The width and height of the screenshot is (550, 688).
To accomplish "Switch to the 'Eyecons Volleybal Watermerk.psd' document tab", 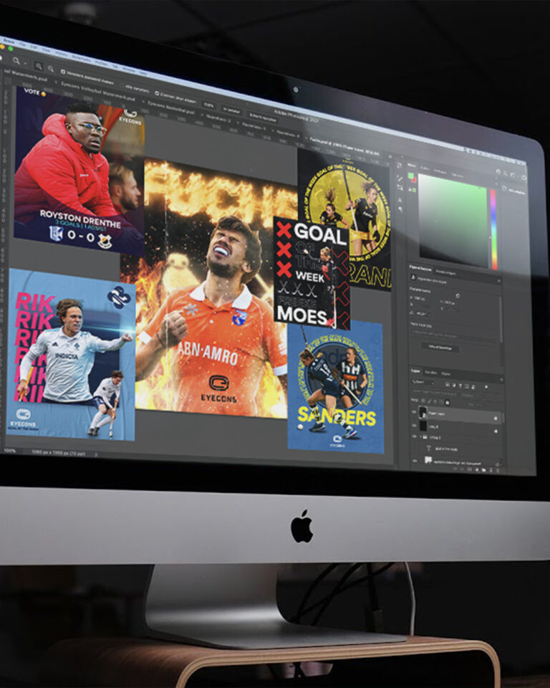I will 98,90.
